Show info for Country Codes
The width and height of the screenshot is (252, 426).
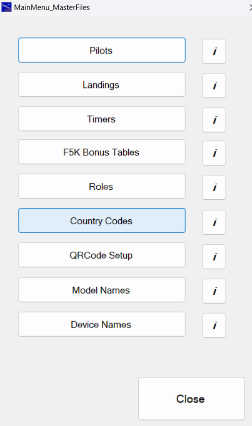[x=214, y=222]
